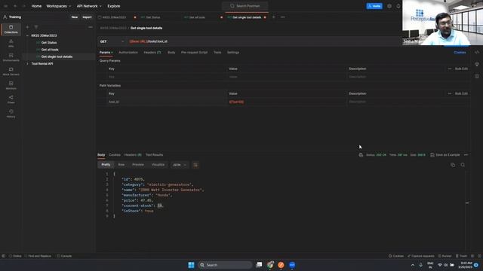The height and width of the screenshot is (271, 483).
Task: Switch to the Authorization request tab
Action: tap(128, 53)
